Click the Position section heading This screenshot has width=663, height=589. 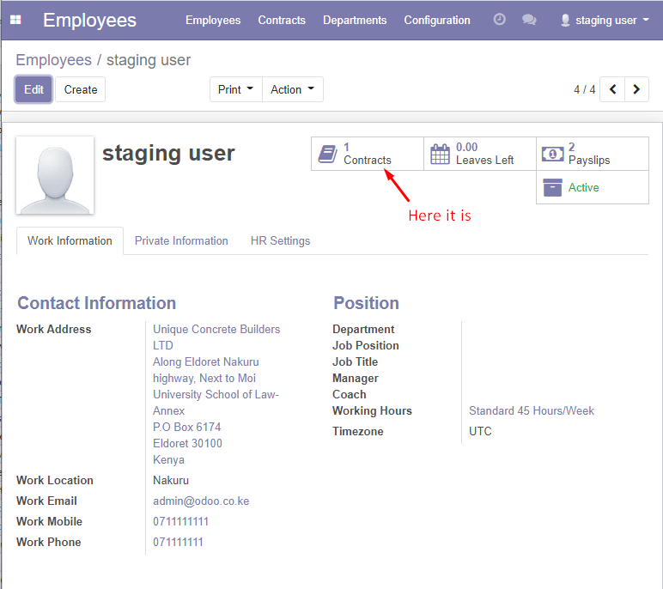coord(366,303)
